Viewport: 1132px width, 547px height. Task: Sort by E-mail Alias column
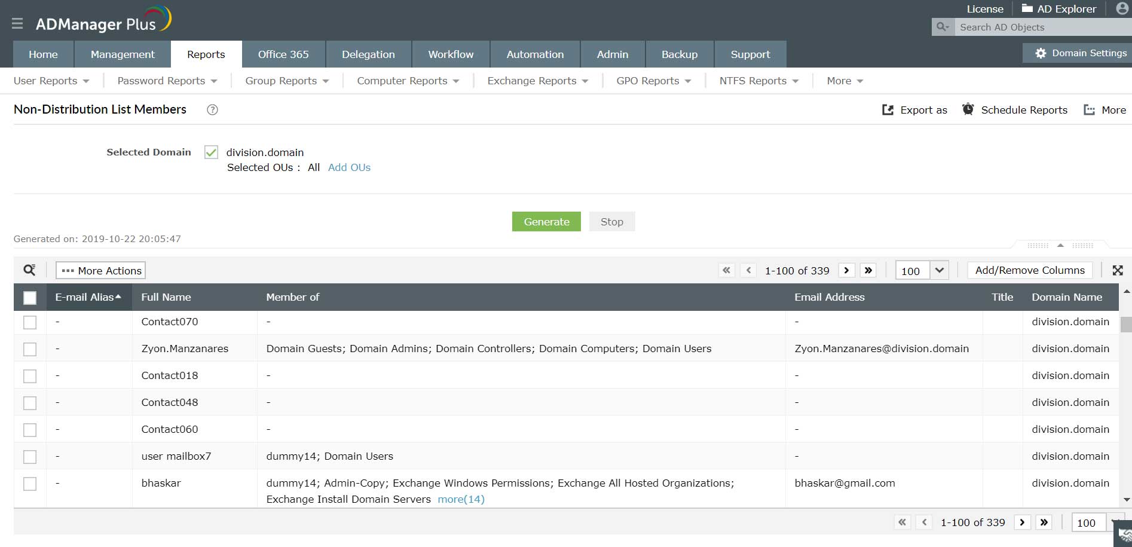pyautogui.click(x=88, y=297)
